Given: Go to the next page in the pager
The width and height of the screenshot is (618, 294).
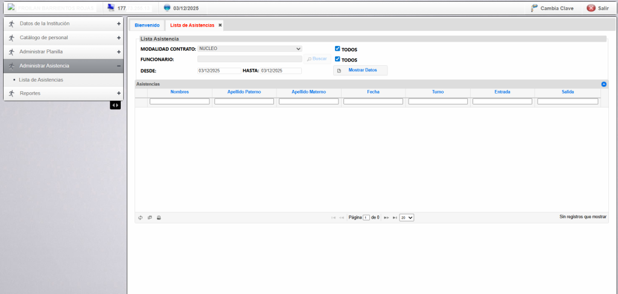Looking at the screenshot, I should point(386,217).
